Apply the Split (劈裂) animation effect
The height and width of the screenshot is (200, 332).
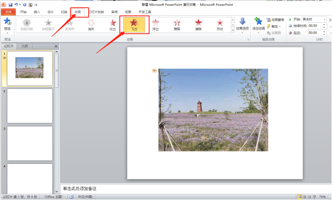point(177,26)
